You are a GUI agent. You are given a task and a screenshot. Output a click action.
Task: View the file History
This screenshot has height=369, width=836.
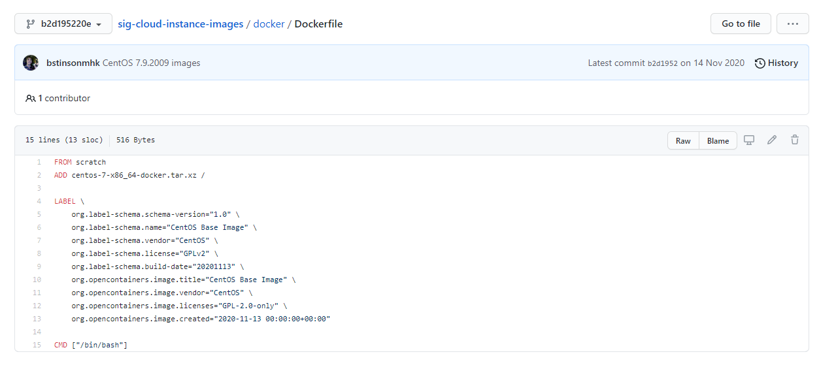pos(777,63)
